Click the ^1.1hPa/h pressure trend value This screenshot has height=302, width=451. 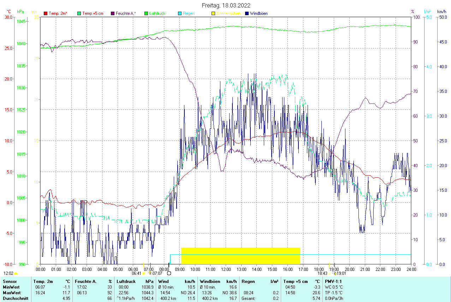click(x=126, y=298)
